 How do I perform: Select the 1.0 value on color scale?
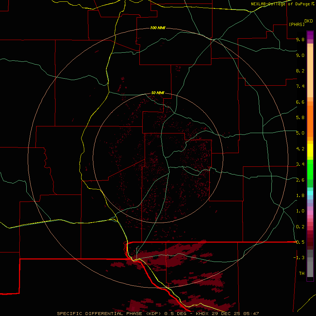pyautogui.click(x=300, y=211)
